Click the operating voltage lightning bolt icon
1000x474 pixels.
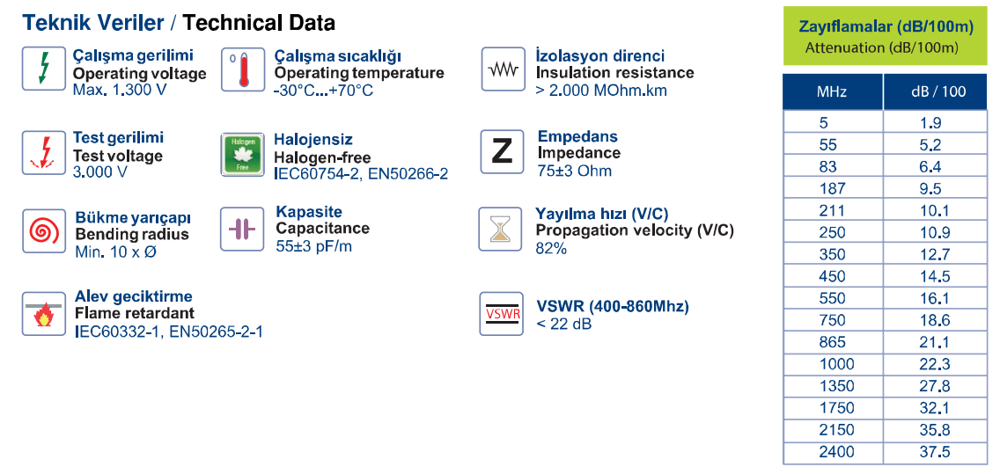coord(43,69)
